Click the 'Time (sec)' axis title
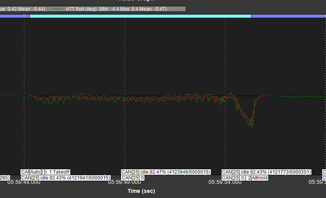The width and height of the screenshot is (326, 198). click(x=141, y=191)
